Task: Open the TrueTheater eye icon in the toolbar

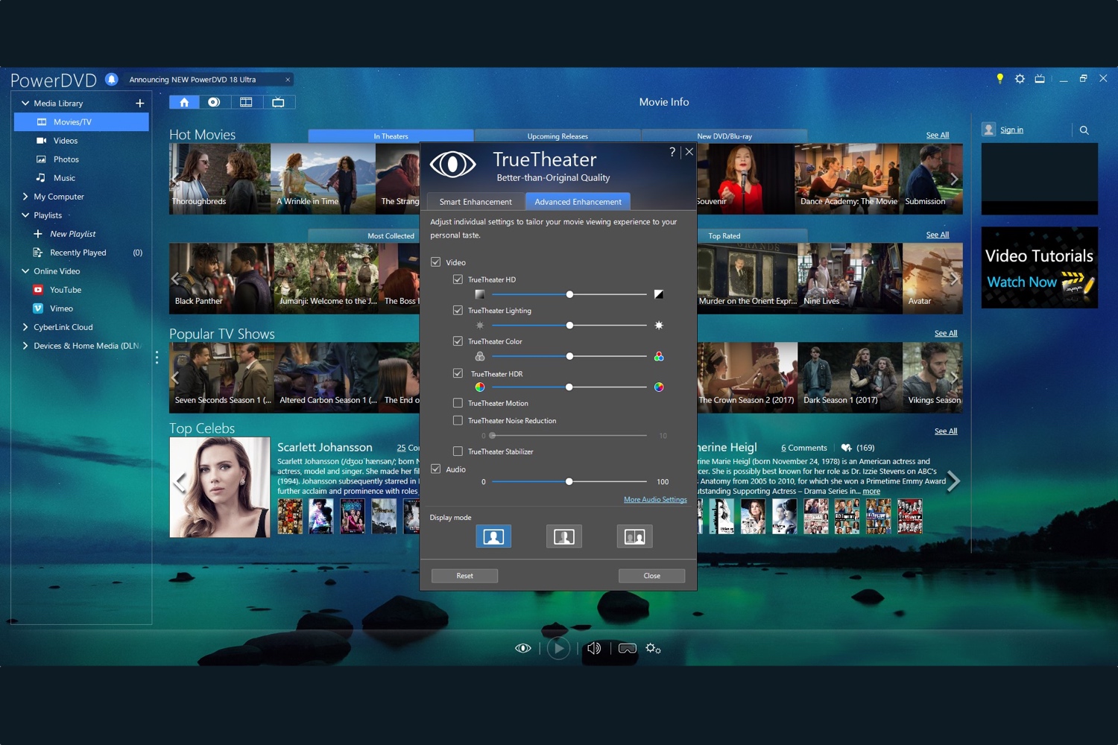Action: coord(214,102)
